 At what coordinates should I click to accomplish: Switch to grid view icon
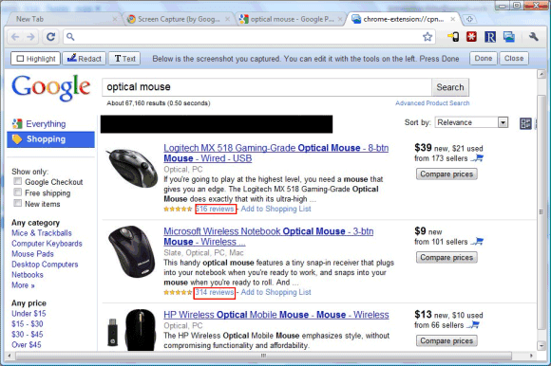click(525, 123)
